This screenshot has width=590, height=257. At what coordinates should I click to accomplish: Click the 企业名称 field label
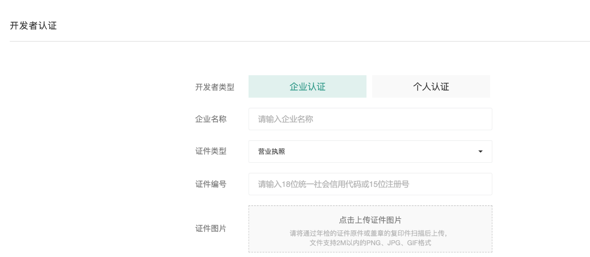211,119
